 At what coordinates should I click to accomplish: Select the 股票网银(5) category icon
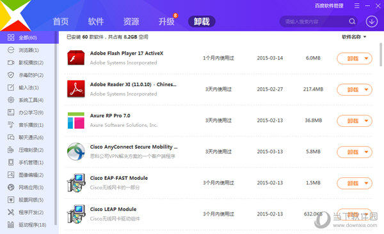click(x=11, y=200)
